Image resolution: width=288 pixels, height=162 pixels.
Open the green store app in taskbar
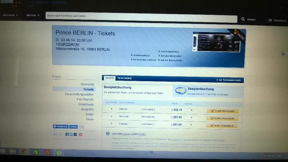[x=36, y=152]
